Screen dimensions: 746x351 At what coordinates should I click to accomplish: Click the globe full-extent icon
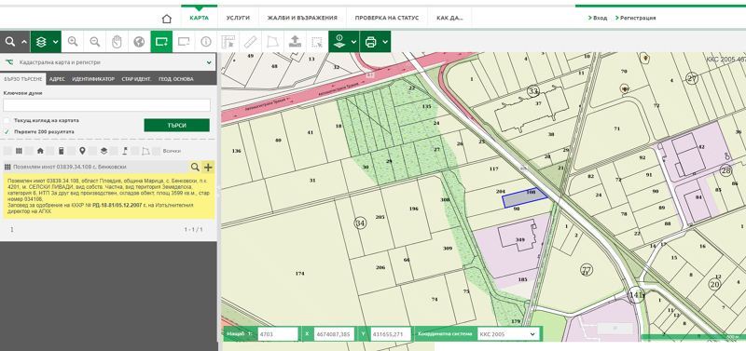pyautogui.click(x=139, y=42)
